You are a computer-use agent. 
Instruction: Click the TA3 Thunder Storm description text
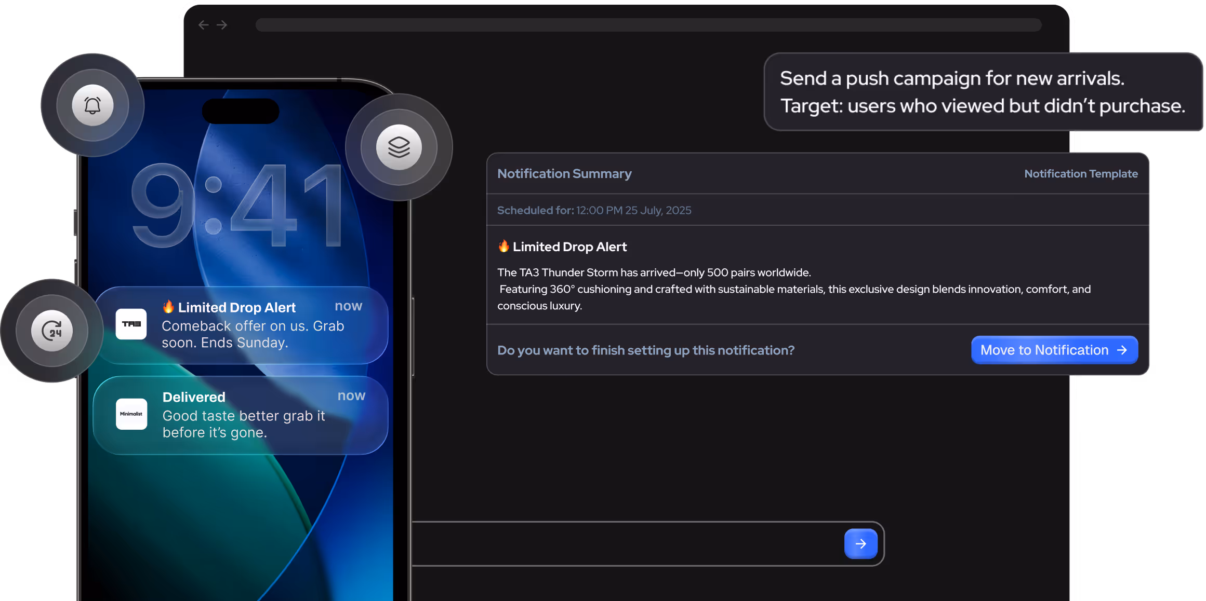pyautogui.click(x=793, y=289)
